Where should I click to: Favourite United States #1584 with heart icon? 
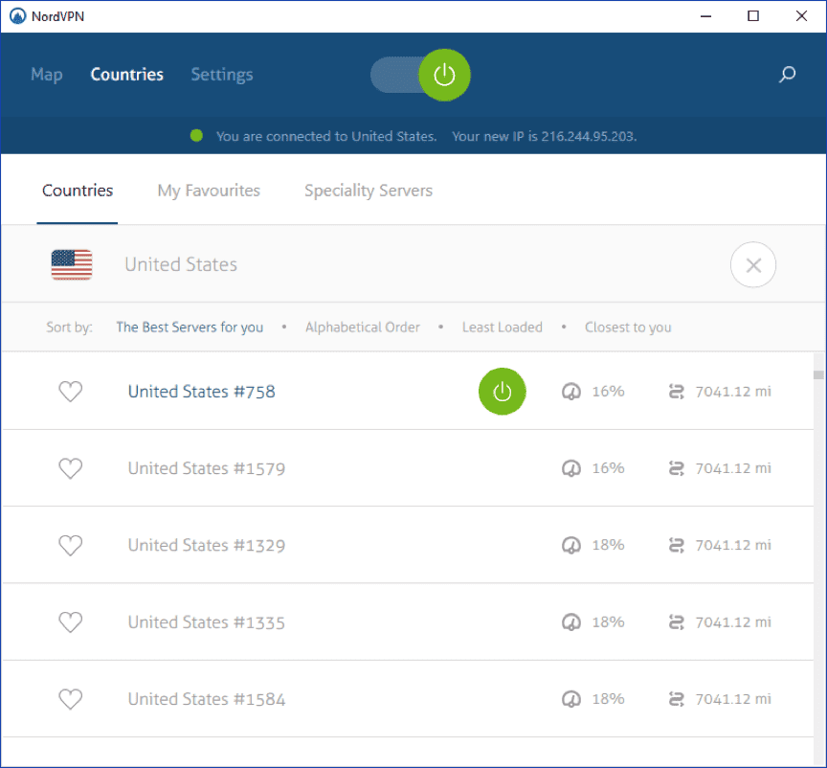tap(70, 699)
